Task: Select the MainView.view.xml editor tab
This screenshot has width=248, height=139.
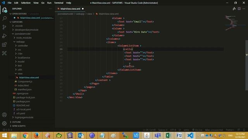Action: pyautogui.click(x=70, y=8)
